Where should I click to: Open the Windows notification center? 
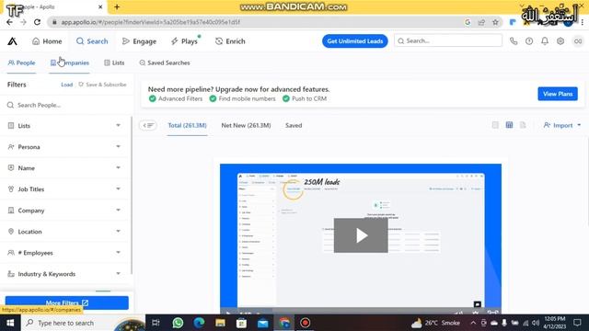coord(577,323)
